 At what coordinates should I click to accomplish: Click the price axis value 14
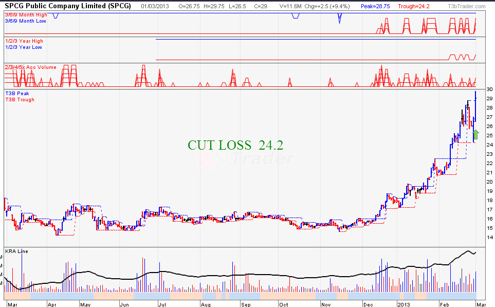click(x=490, y=237)
